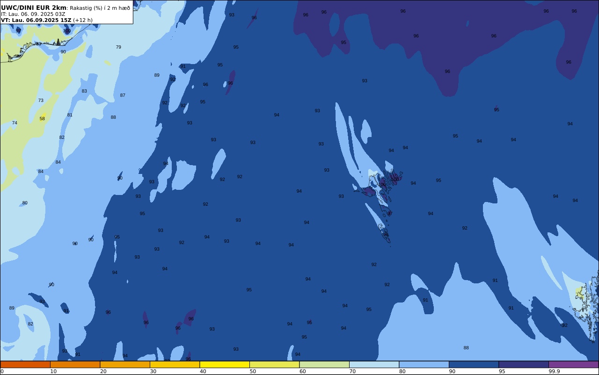Click the humidity value 73 on the map
This screenshot has width=599, height=375.
click(x=41, y=101)
